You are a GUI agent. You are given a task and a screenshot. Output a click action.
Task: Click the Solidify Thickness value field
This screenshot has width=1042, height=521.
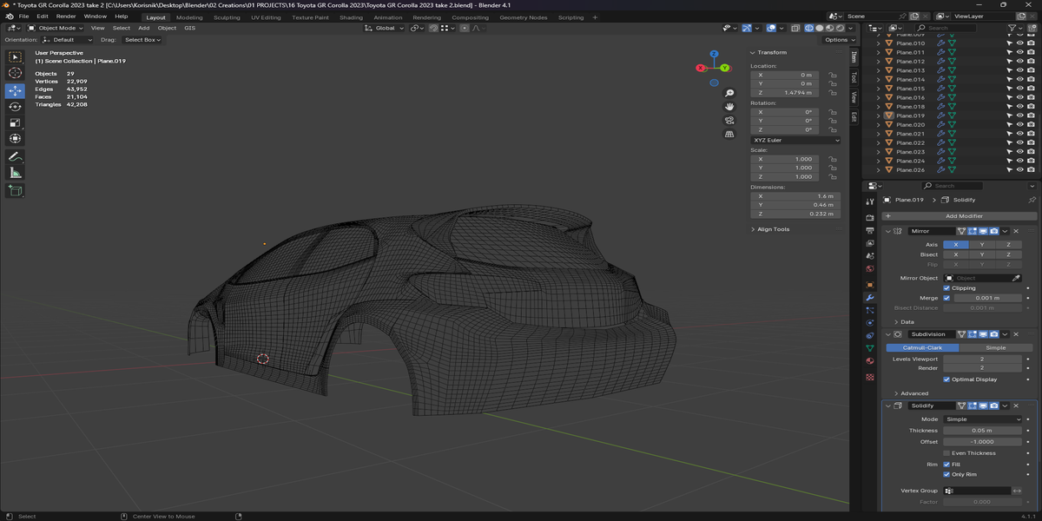(x=982, y=431)
